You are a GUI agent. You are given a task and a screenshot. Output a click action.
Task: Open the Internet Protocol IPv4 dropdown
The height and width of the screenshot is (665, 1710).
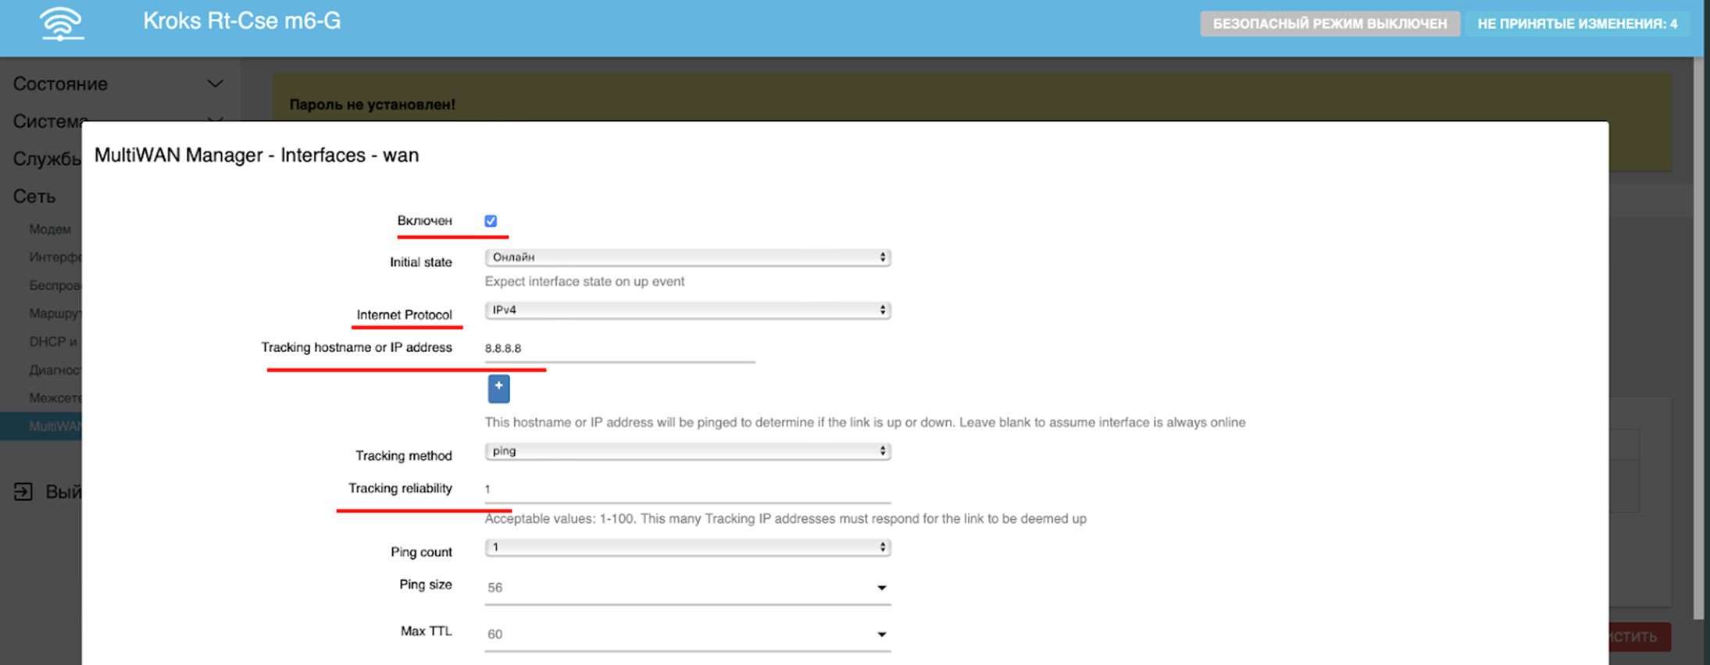(x=687, y=310)
